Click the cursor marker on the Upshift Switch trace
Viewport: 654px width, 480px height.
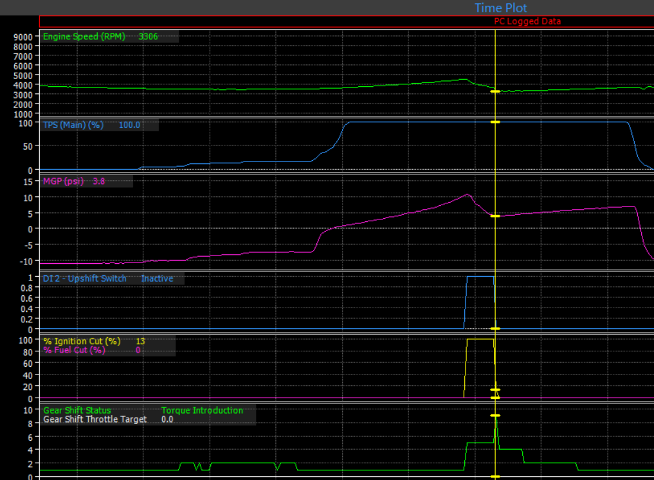495,329
